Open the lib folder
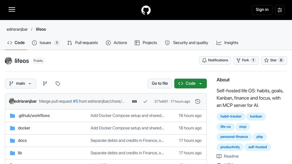This screenshot has width=292, height=164. pos(20,153)
